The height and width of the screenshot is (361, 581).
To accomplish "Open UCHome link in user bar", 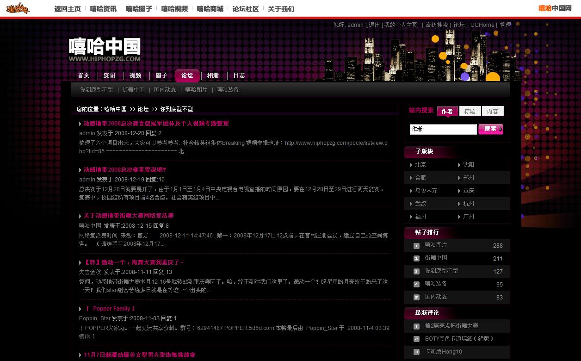I will [482, 25].
